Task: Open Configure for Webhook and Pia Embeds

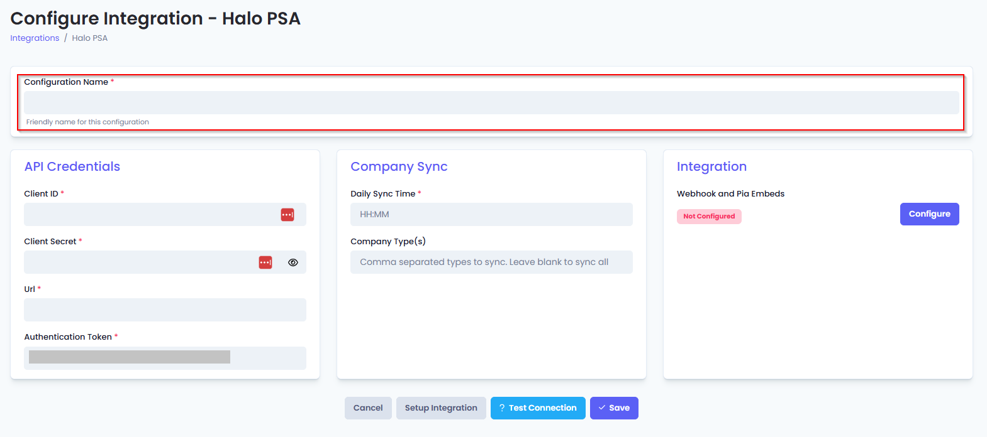Action: pos(928,214)
